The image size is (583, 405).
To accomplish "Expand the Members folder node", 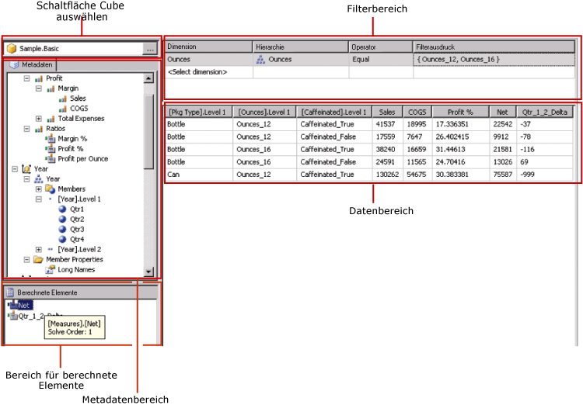I will point(39,189).
